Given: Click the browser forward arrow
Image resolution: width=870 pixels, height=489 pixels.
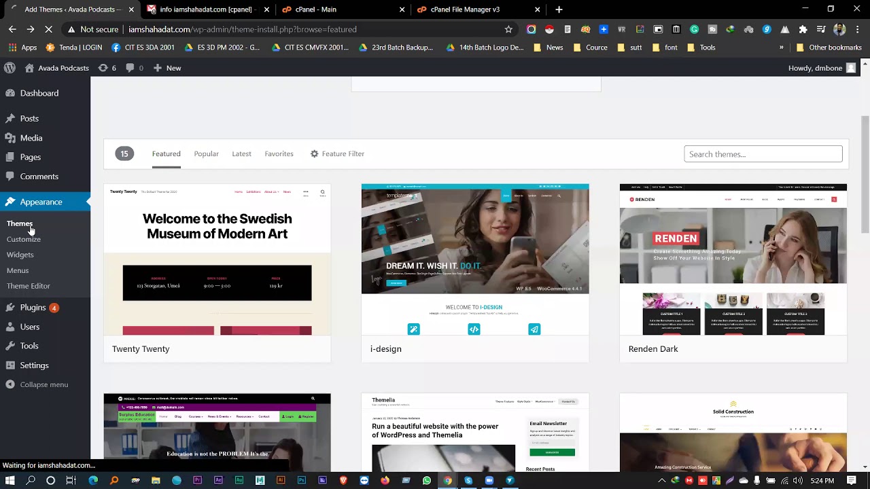Looking at the screenshot, I should [31, 29].
